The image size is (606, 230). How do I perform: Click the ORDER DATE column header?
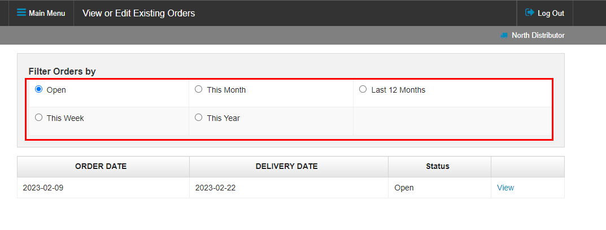(101, 166)
